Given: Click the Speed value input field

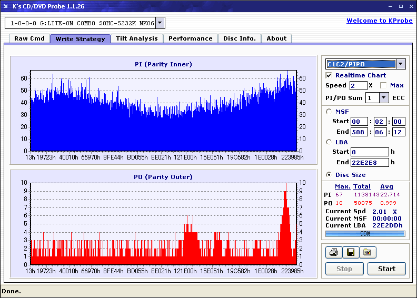Looking at the screenshot, I should click(x=358, y=85).
